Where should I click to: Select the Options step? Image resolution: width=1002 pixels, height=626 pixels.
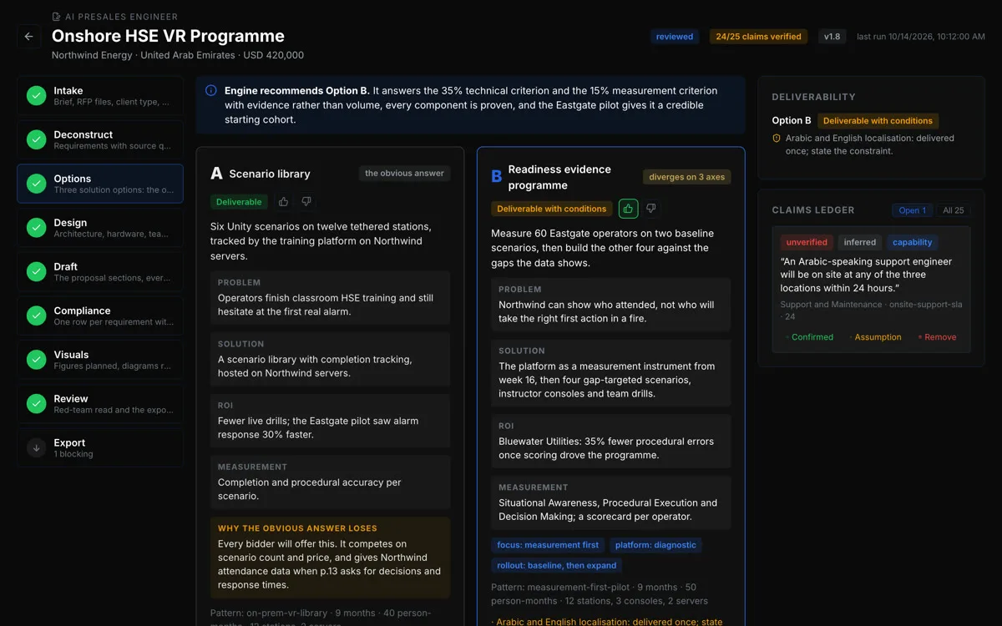click(100, 184)
